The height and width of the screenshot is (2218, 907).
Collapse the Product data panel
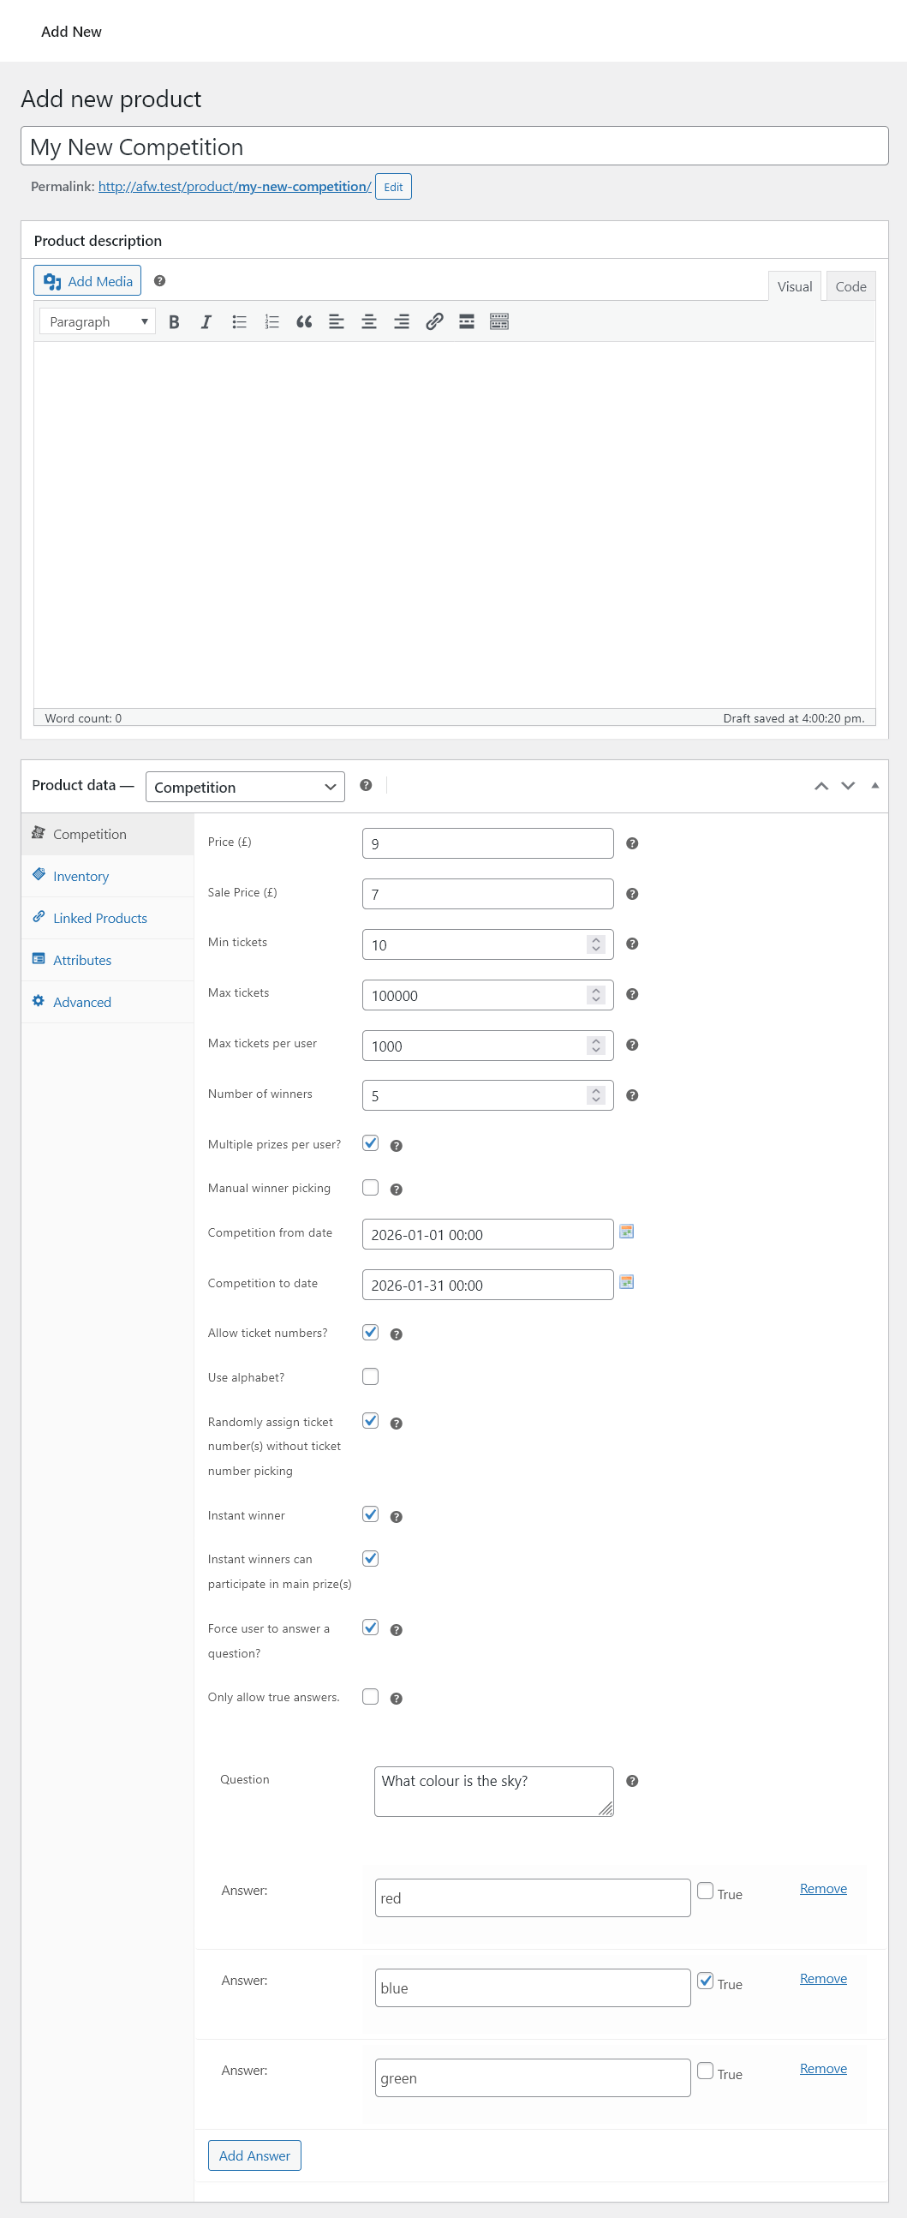tap(875, 786)
